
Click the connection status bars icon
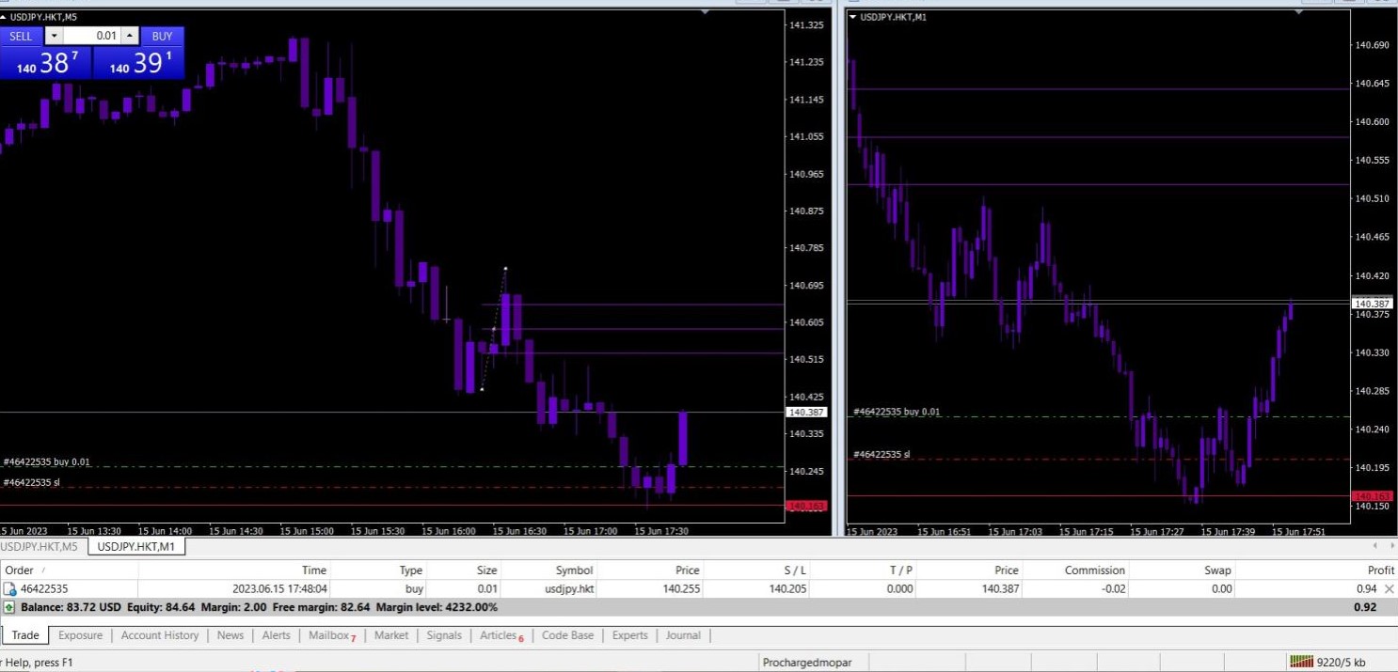pos(1301,663)
